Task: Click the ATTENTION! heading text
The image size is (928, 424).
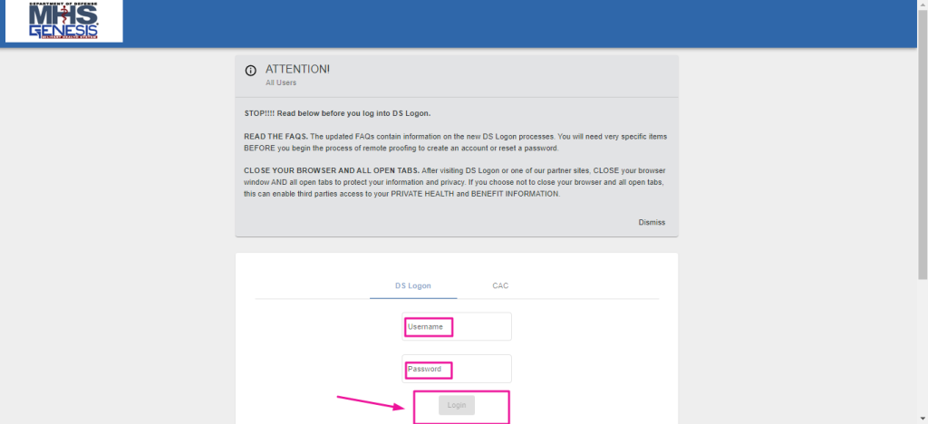Action: (x=297, y=69)
